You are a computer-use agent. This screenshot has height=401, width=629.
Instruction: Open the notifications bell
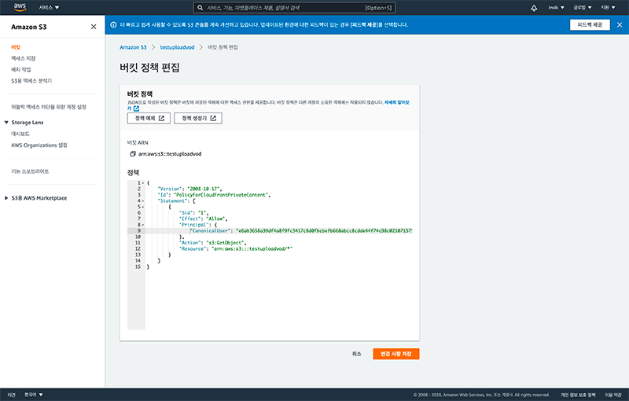click(534, 8)
